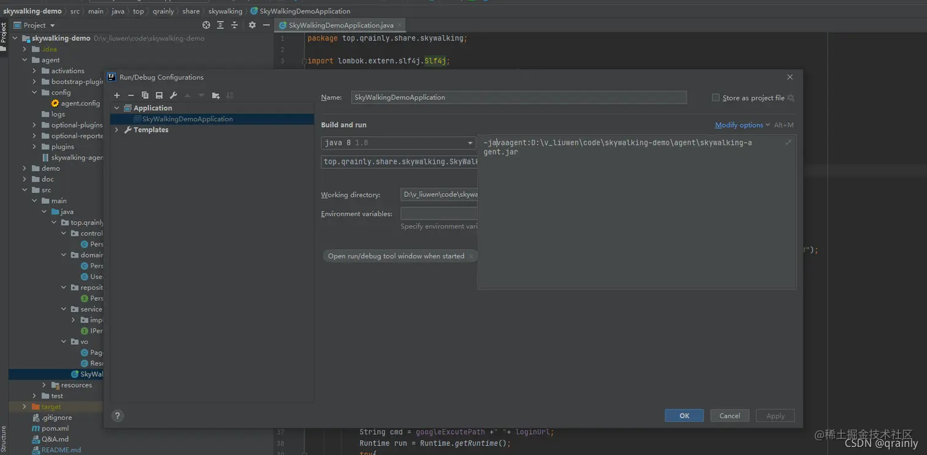The height and width of the screenshot is (455, 927).
Task: Open the Structure side tool window
Action: point(4,439)
